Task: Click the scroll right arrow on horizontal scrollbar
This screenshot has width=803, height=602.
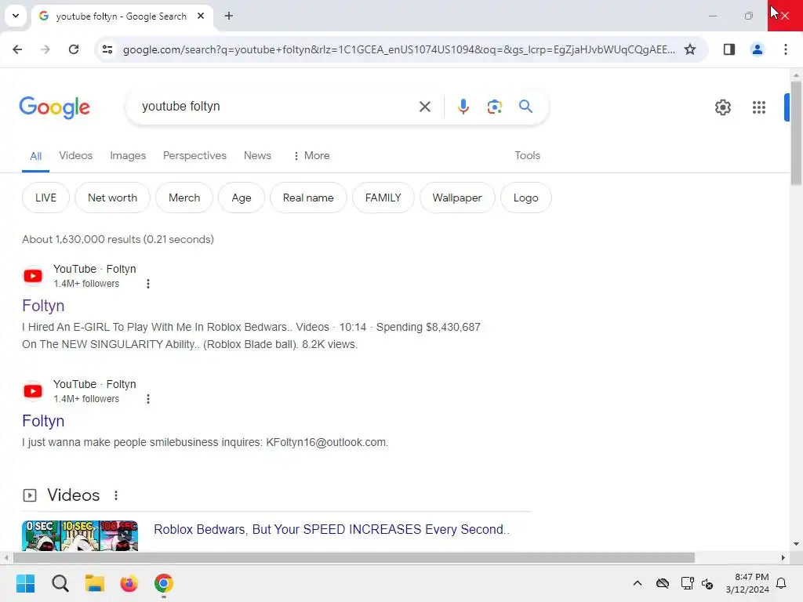Action: (x=783, y=557)
